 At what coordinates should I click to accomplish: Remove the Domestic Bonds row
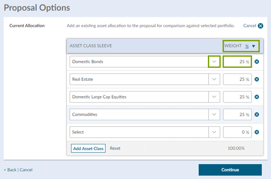point(257,62)
